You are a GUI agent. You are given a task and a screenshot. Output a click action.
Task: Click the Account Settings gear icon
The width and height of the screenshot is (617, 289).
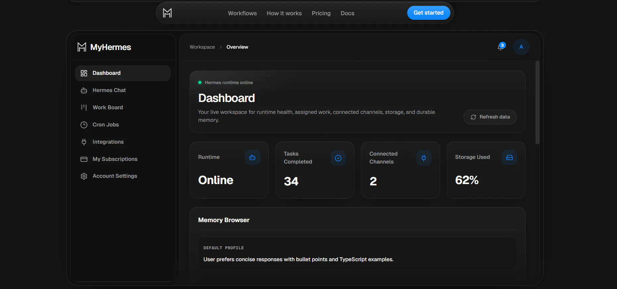pyautogui.click(x=84, y=176)
